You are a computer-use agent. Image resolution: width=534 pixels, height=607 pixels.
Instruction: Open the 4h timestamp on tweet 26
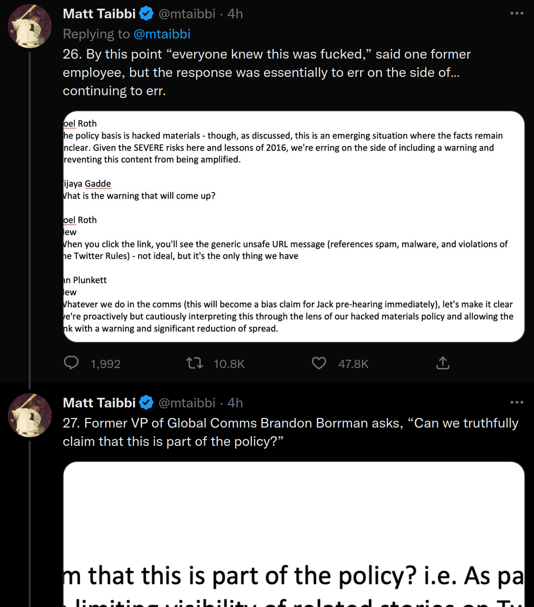[235, 14]
